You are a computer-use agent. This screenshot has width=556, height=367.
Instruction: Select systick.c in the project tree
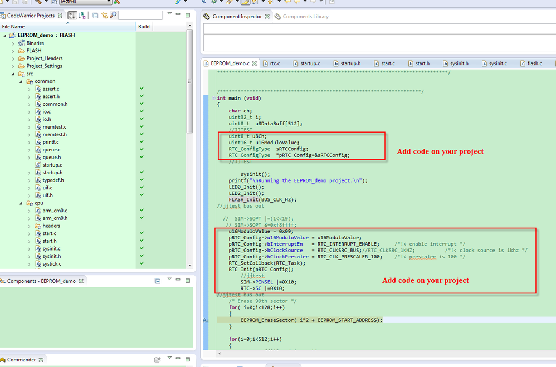[x=52, y=264]
